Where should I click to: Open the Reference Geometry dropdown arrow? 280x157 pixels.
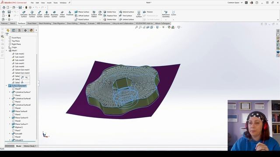pos(166,20)
